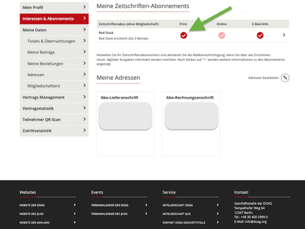Click the chevron next to Meine Beiträge
The width and height of the screenshot is (305, 229).
click(84, 52)
